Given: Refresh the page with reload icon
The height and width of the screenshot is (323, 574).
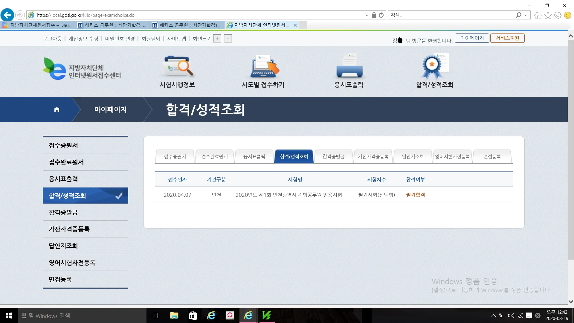Looking at the screenshot, I should pyautogui.click(x=381, y=15).
